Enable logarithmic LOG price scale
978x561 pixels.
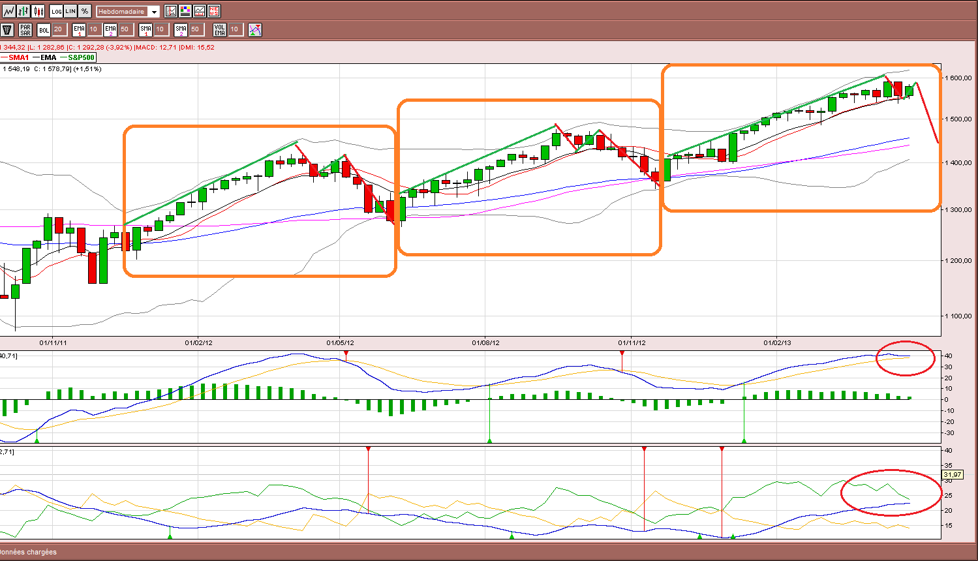click(57, 11)
